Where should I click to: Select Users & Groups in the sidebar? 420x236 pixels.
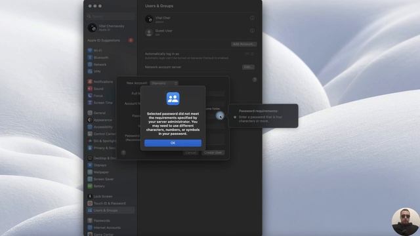click(x=110, y=210)
